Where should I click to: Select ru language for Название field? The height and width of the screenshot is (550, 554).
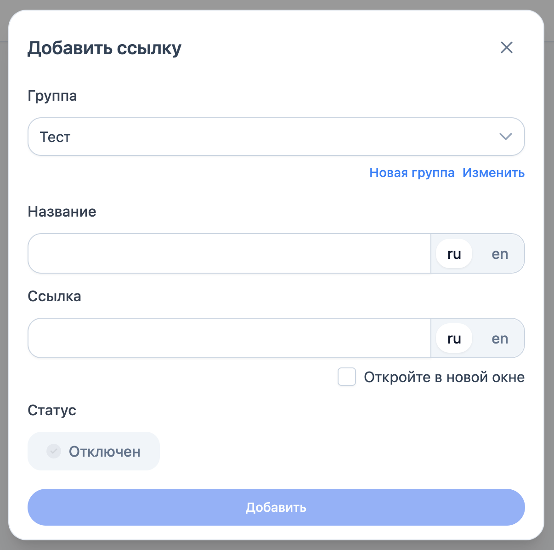click(x=454, y=254)
